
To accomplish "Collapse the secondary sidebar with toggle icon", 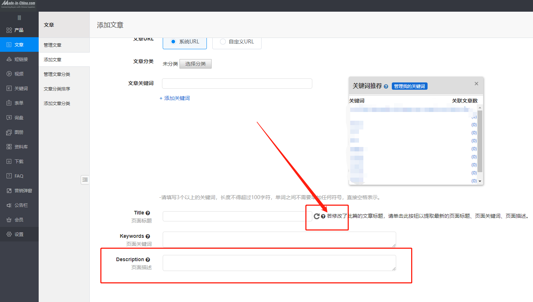I will [x=85, y=179].
